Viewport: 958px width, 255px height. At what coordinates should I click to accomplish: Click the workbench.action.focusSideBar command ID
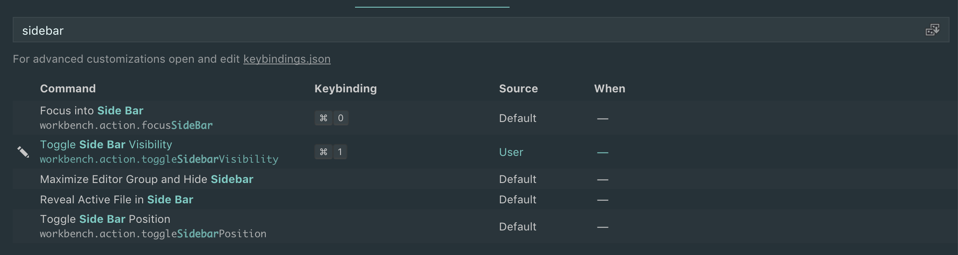[x=126, y=125]
